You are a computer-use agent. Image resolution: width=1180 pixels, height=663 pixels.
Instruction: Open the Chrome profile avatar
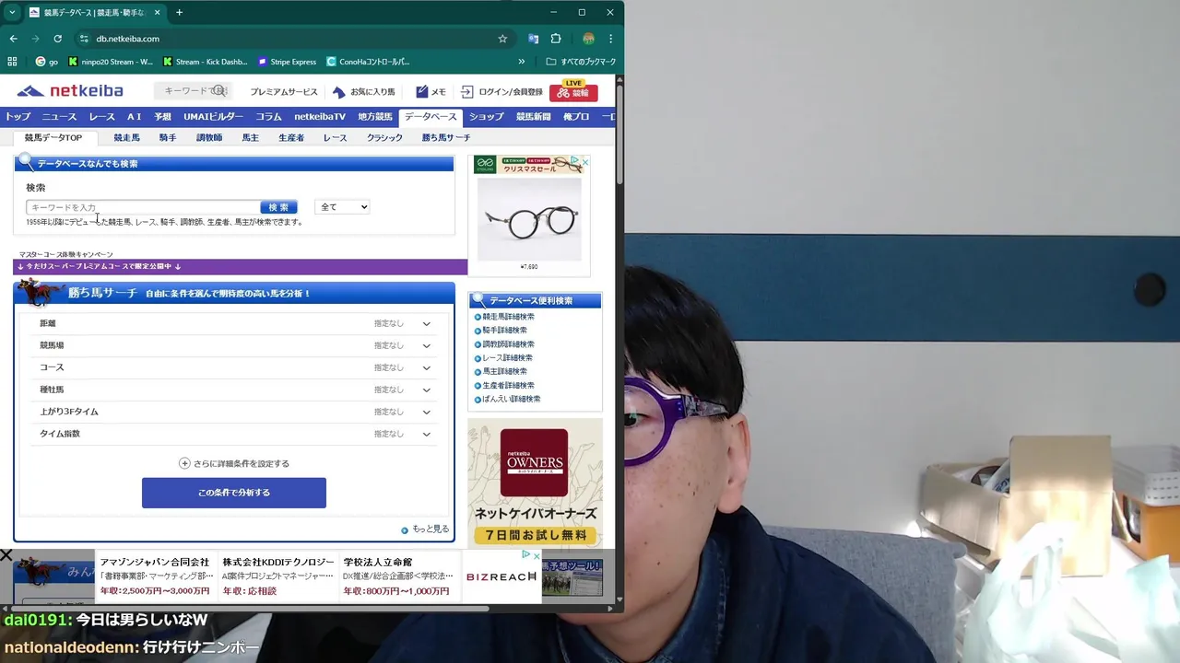click(588, 39)
